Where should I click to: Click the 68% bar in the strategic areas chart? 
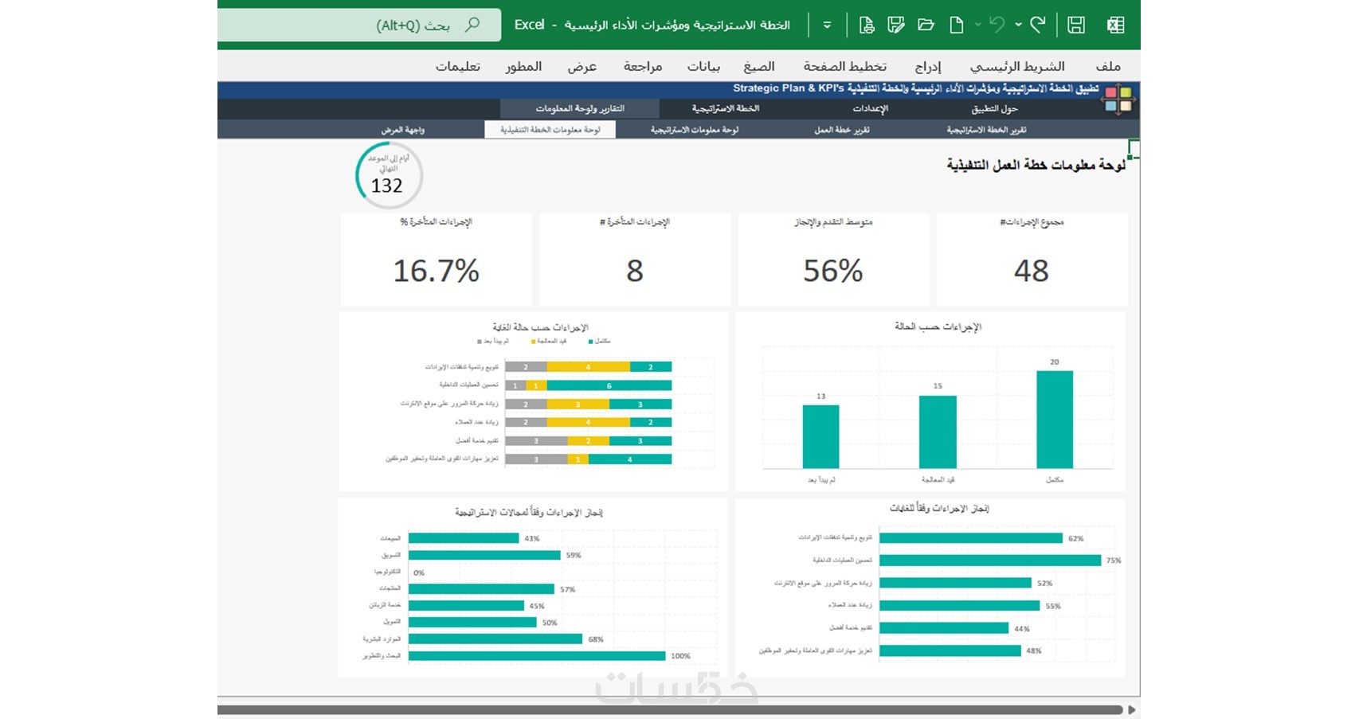click(x=495, y=639)
